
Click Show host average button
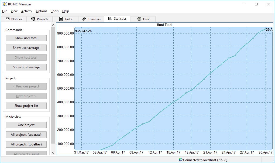point(26,67)
